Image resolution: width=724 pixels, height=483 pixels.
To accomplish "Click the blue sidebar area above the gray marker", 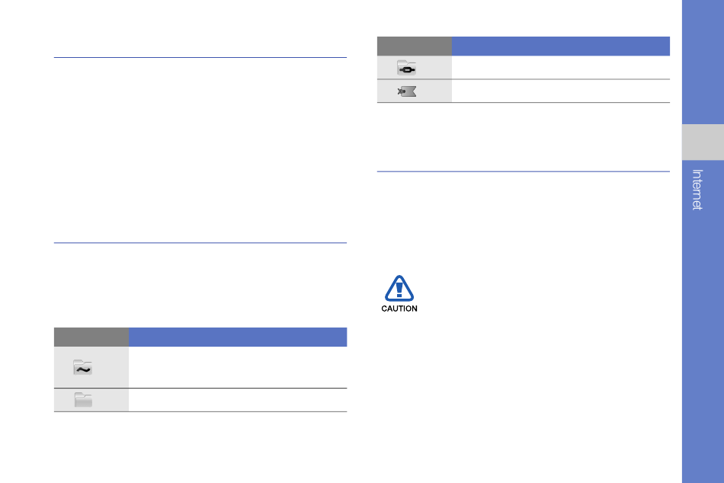I will point(703,62).
